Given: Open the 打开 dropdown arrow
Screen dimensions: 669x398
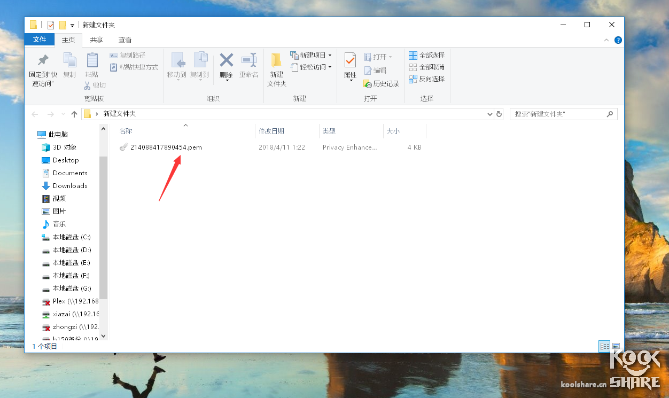Looking at the screenshot, I should pos(391,56).
